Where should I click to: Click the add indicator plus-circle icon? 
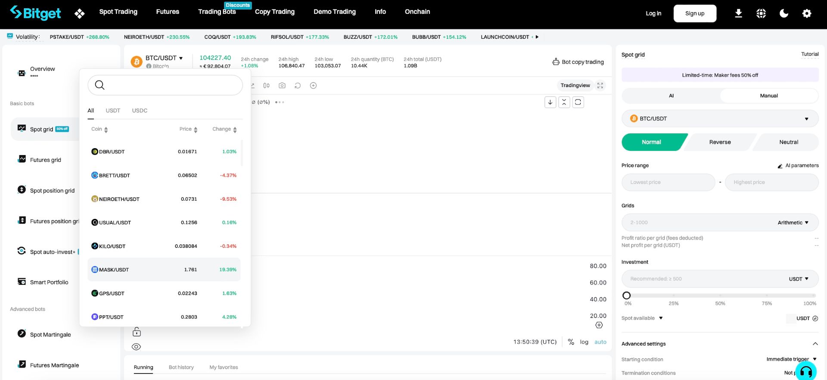coord(314,85)
